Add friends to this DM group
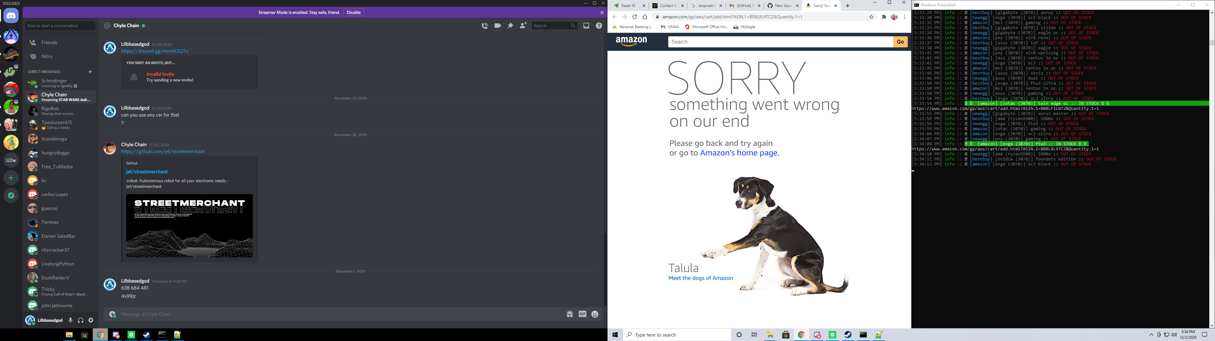 [523, 26]
